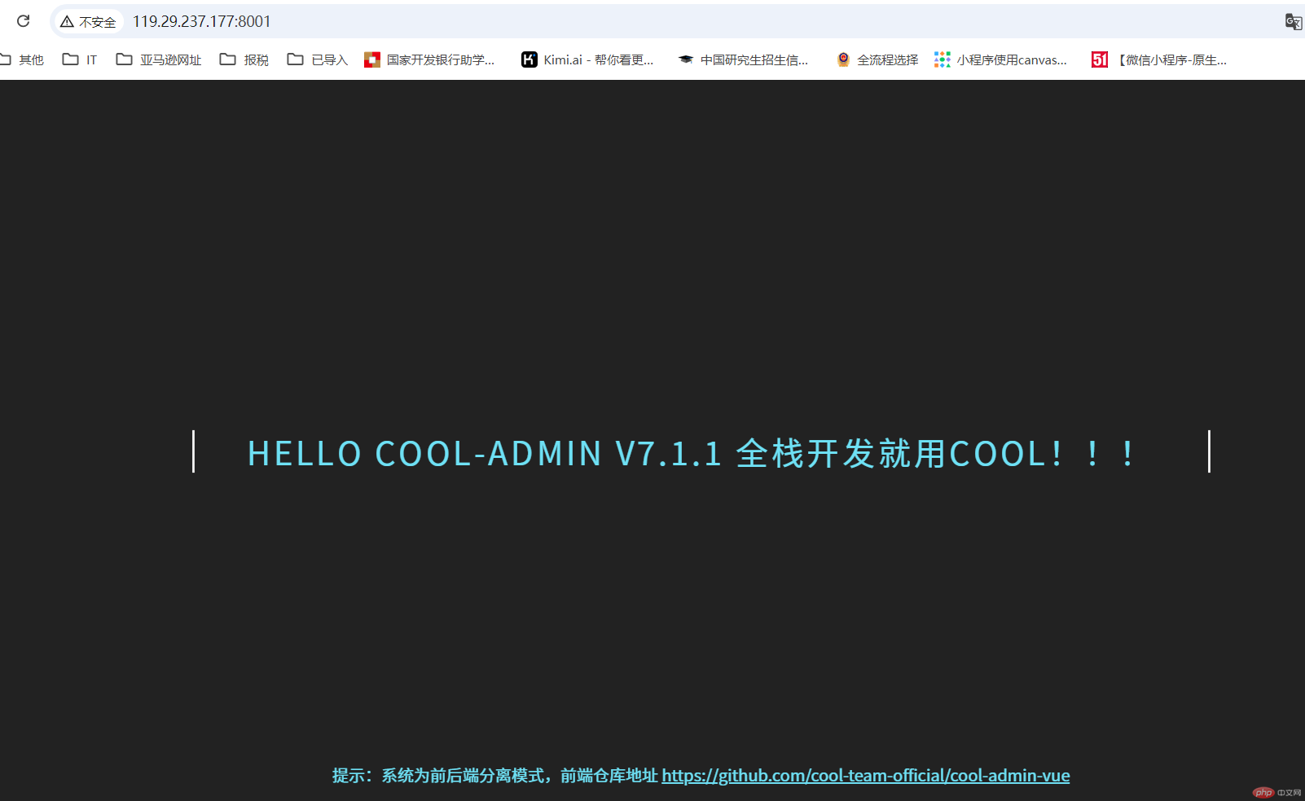Click the red 51 favicon
The width and height of the screenshot is (1305, 801).
tap(1100, 59)
